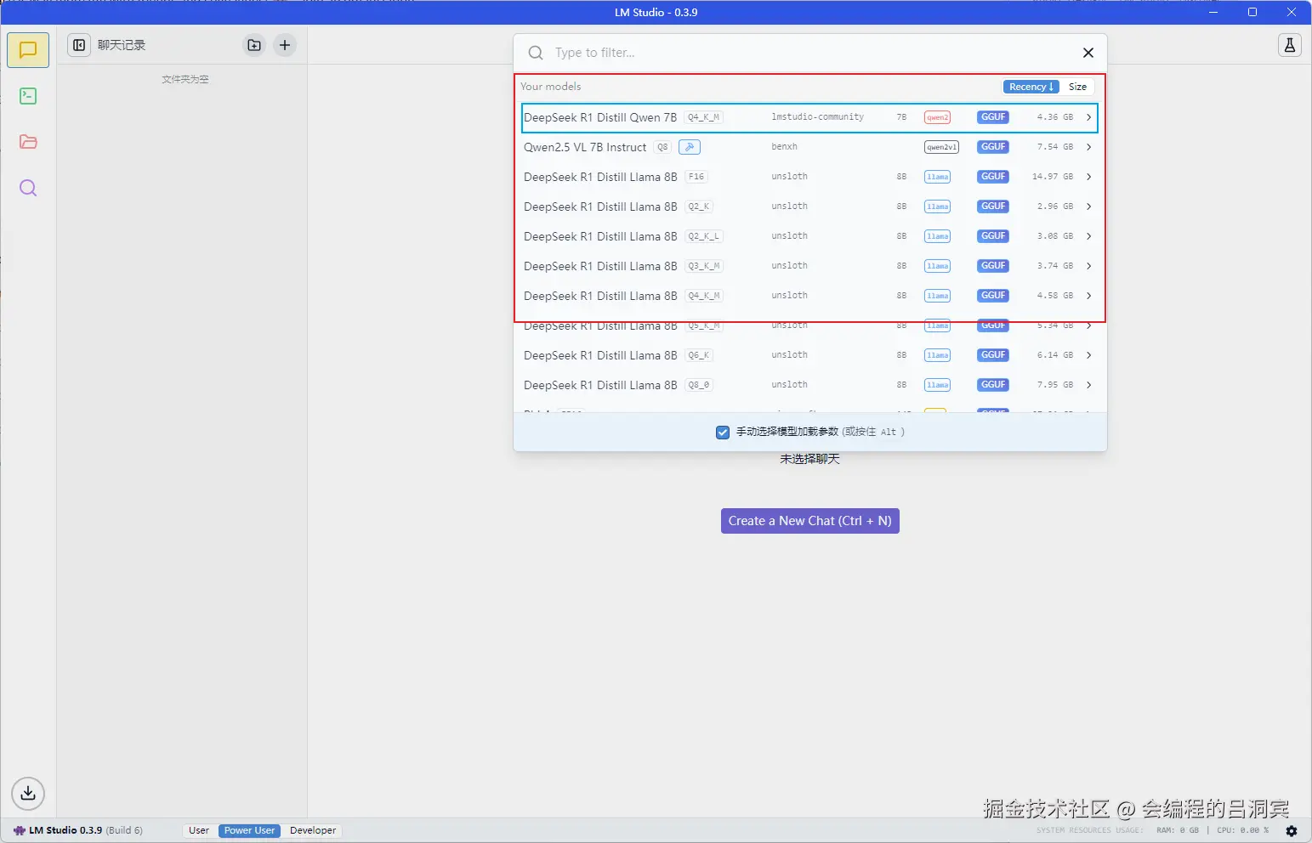Expand the Q3_K_M Llama 8B row chevron
This screenshot has height=843, width=1312.
point(1088,266)
